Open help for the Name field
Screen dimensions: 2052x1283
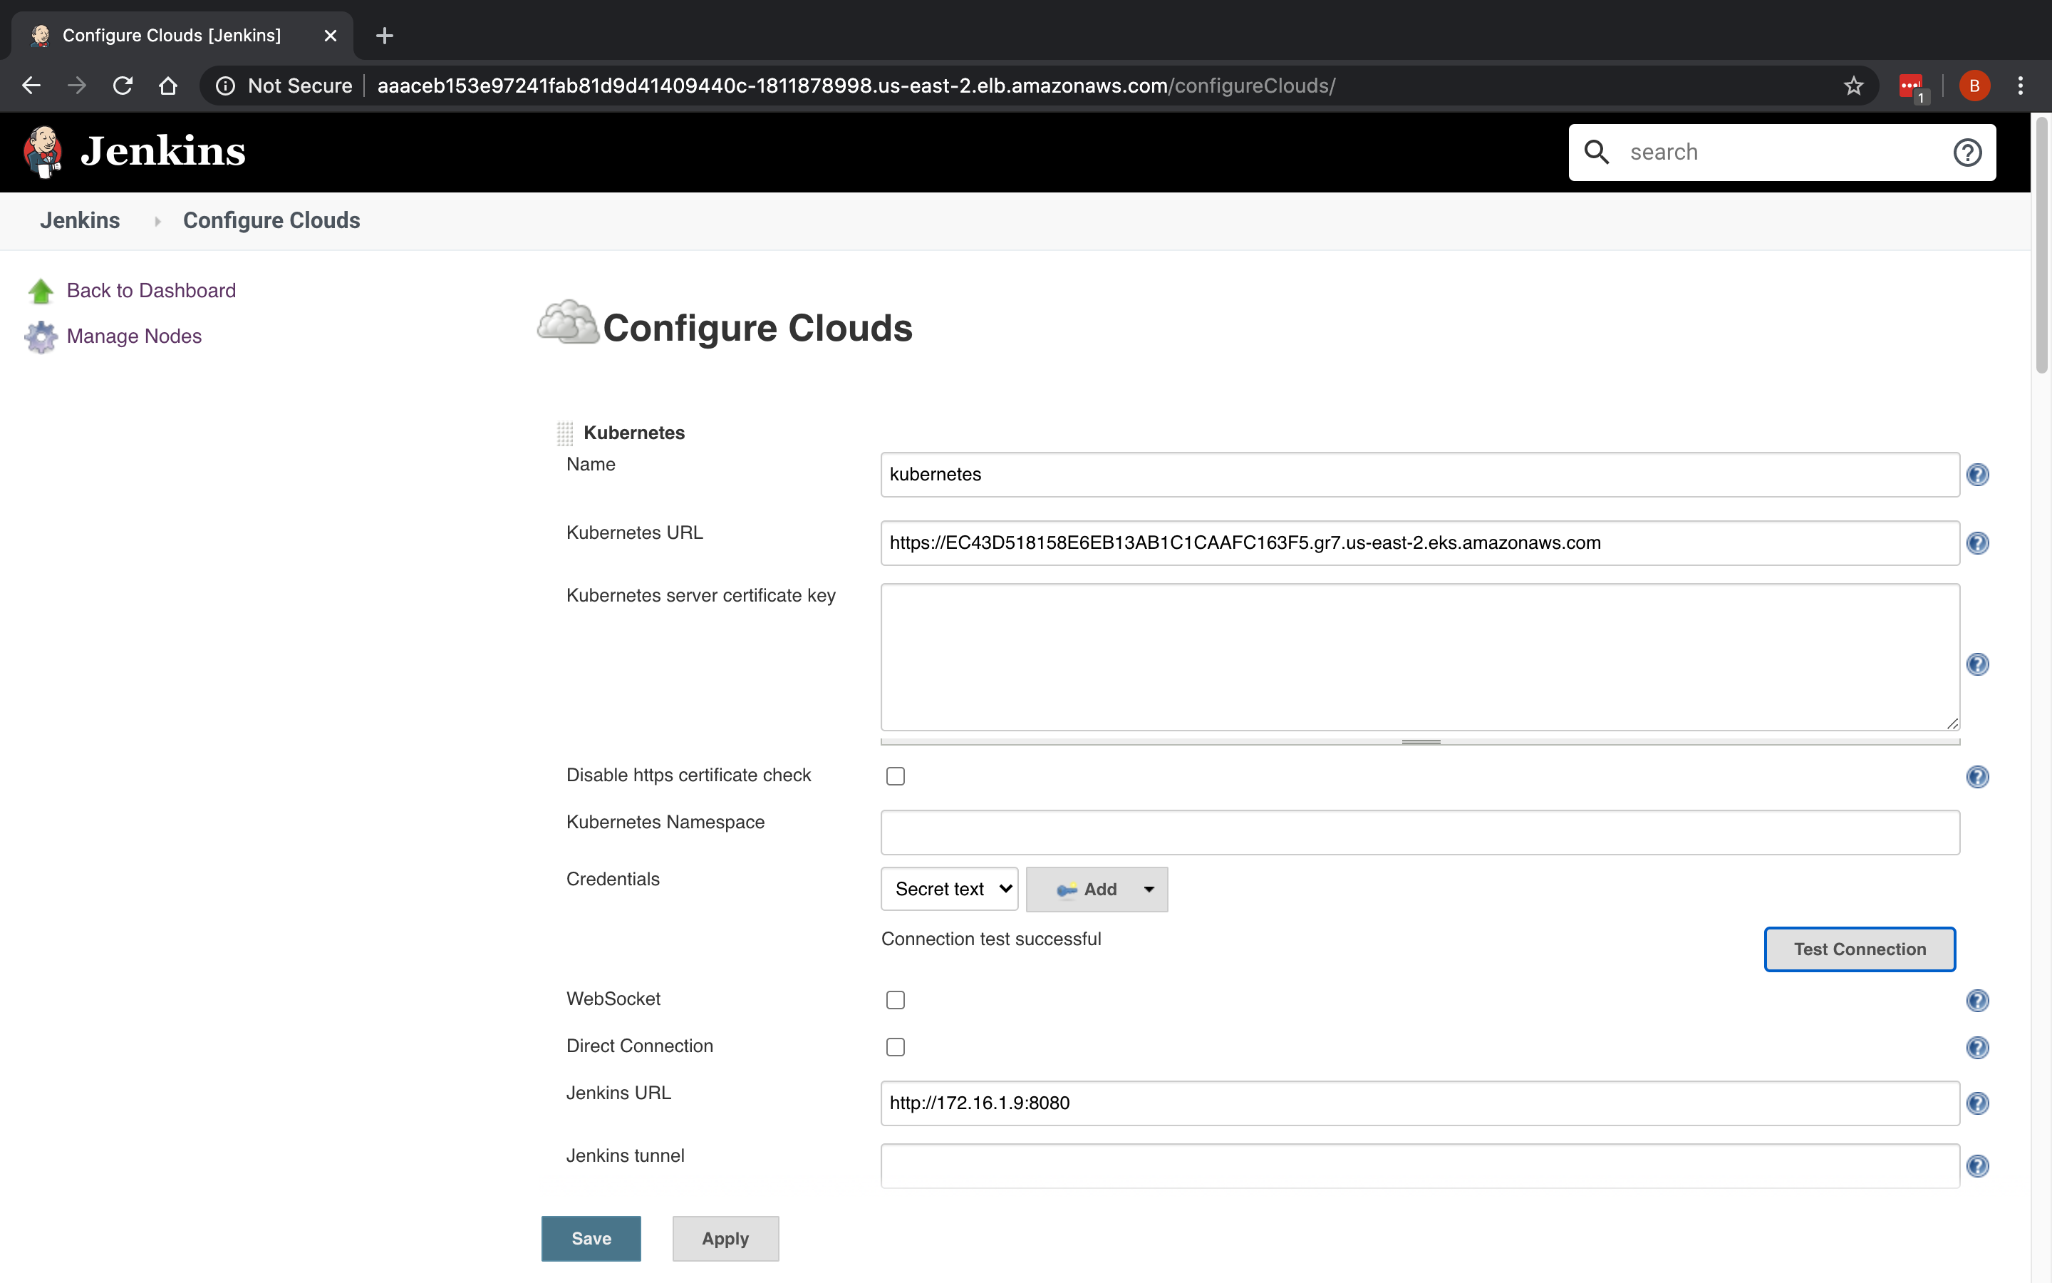coord(1977,474)
